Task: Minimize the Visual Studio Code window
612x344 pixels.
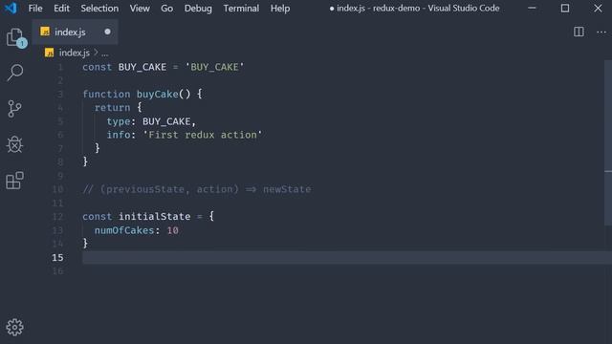Action: pyautogui.click(x=532, y=9)
